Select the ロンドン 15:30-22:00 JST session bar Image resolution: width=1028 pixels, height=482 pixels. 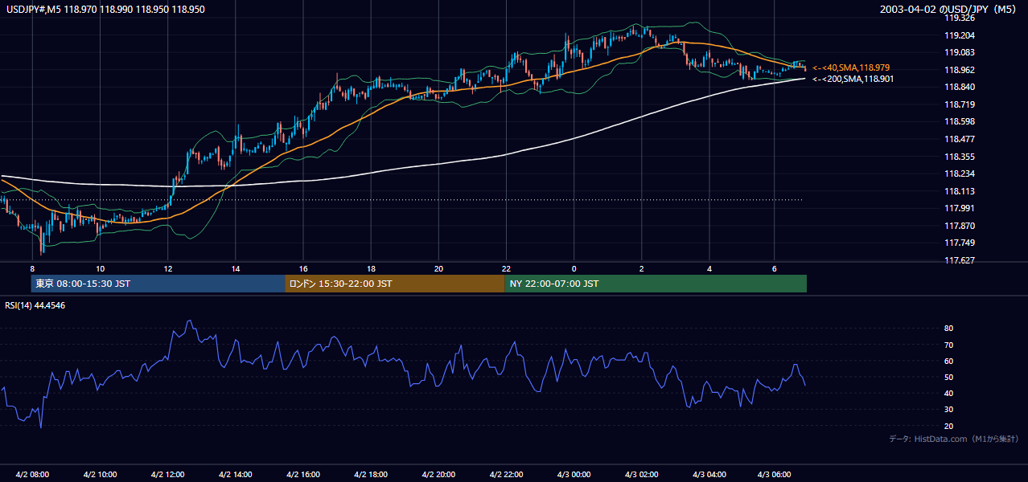pos(394,284)
